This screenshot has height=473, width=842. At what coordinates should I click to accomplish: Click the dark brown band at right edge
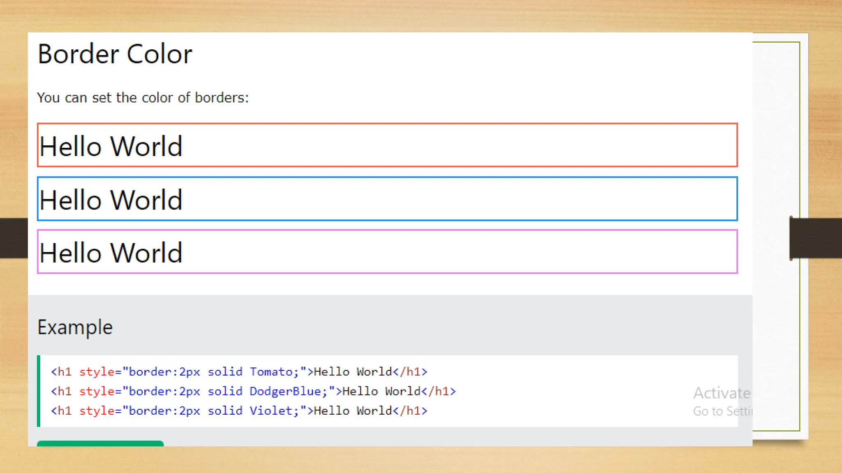pos(816,238)
